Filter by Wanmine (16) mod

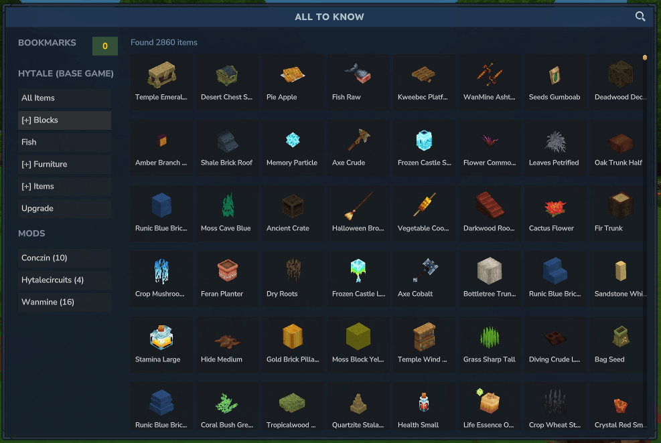point(64,302)
